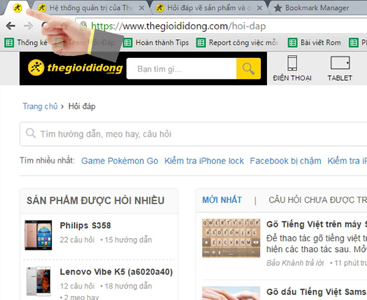Viewport: 367px width, 300px height.
Task: Open Report công việc mỗi bookmark
Action: (237, 43)
